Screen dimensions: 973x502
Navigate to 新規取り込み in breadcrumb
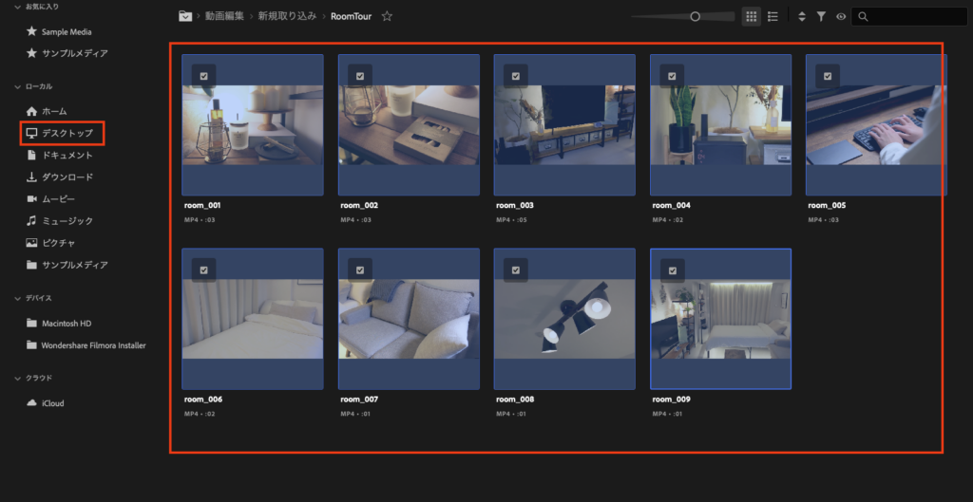pos(287,16)
